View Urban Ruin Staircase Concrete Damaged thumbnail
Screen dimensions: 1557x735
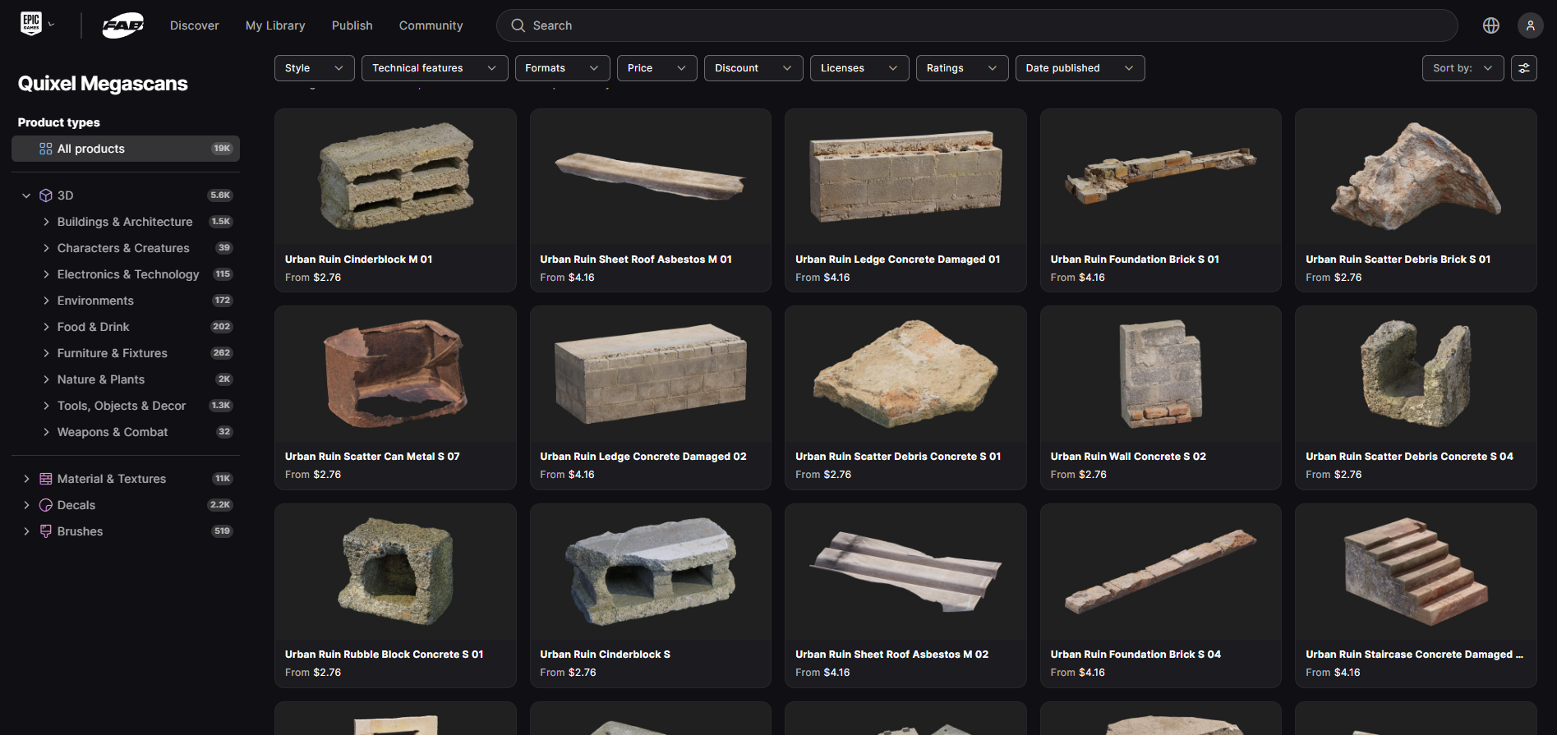pos(1416,572)
